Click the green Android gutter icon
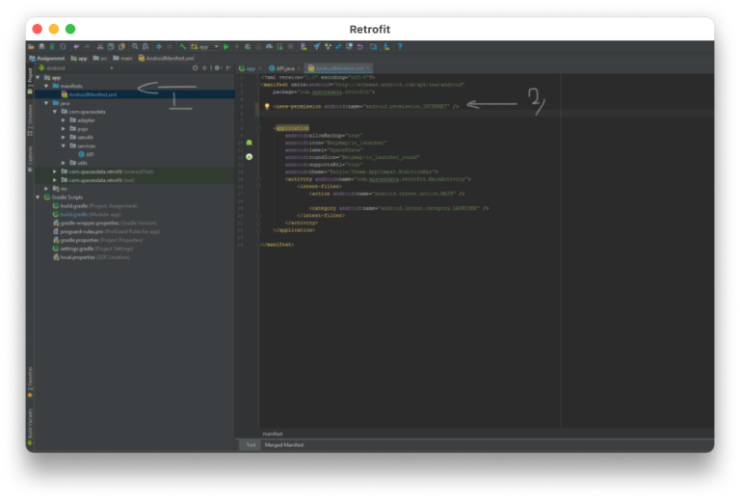740x499 pixels. pos(250,143)
